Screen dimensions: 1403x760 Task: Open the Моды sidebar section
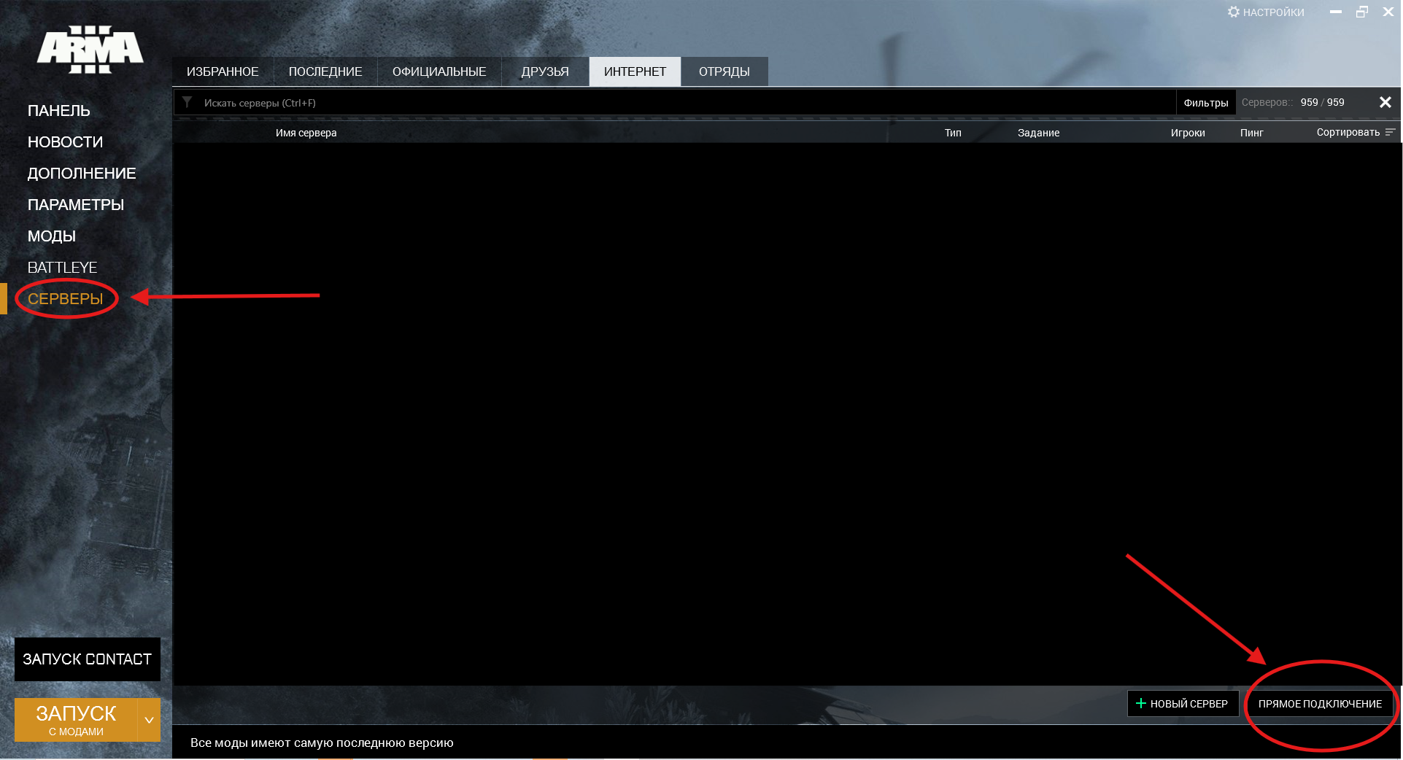52,236
